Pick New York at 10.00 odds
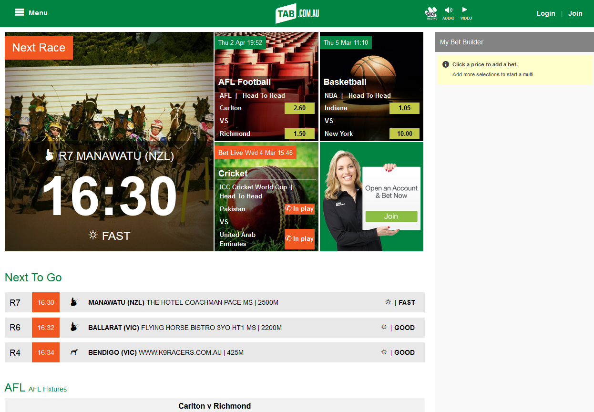This screenshot has width=594, height=412. click(404, 134)
